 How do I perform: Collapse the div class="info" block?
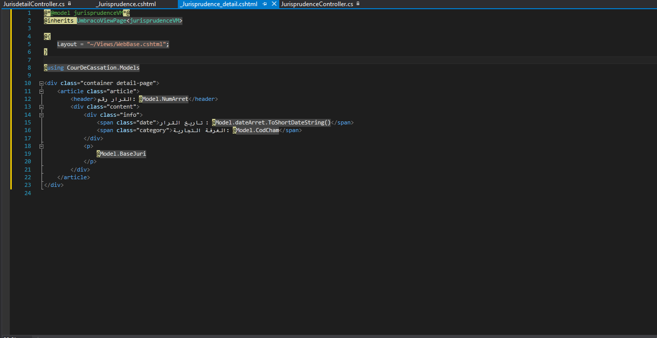point(41,115)
